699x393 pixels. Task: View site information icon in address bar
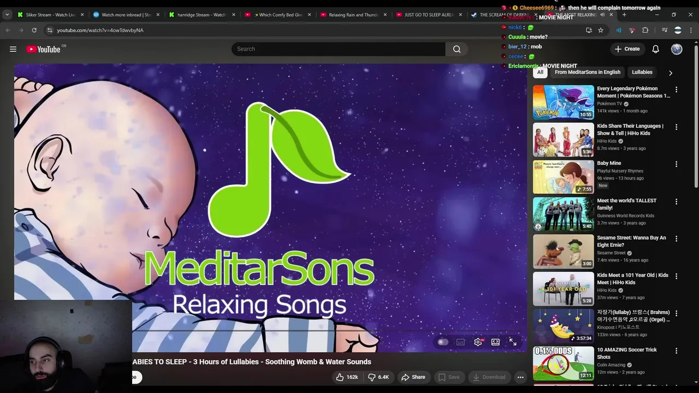coord(49,30)
